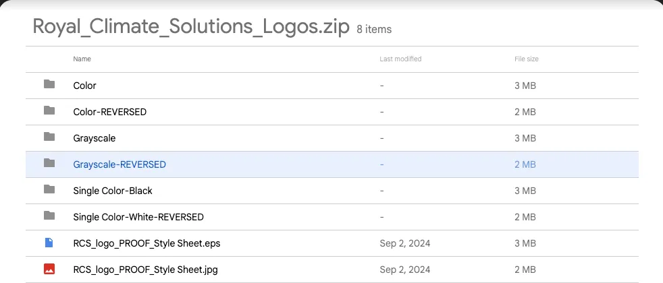Sort by Last modified column header
This screenshot has width=663, height=283.
[x=400, y=59]
